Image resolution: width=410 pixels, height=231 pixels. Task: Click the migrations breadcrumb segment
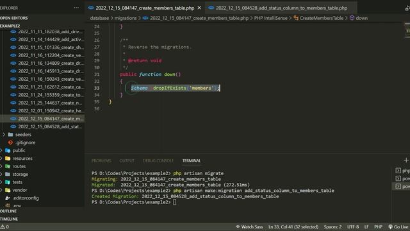pyautogui.click(x=126, y=18)
